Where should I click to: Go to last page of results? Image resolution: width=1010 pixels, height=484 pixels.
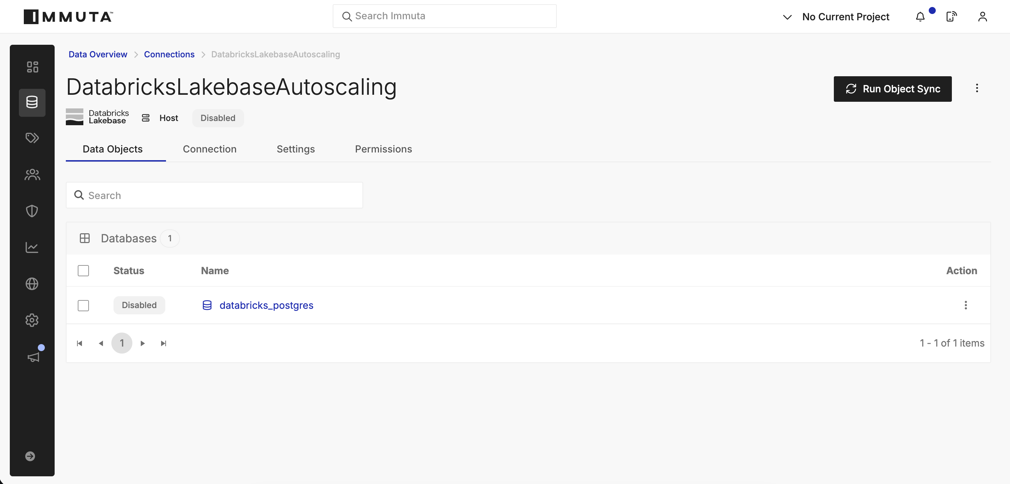(x=164, y=343)
